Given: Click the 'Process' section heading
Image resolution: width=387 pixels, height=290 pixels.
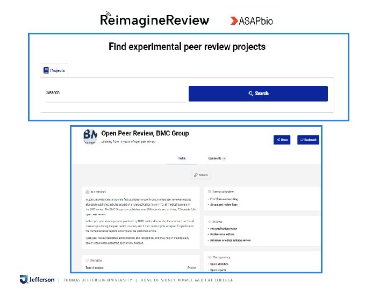Looking at the screenshot, I should [215, 222].
